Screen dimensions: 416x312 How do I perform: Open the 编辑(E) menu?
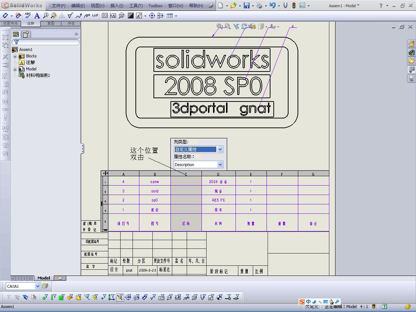(x=78, y=5)
